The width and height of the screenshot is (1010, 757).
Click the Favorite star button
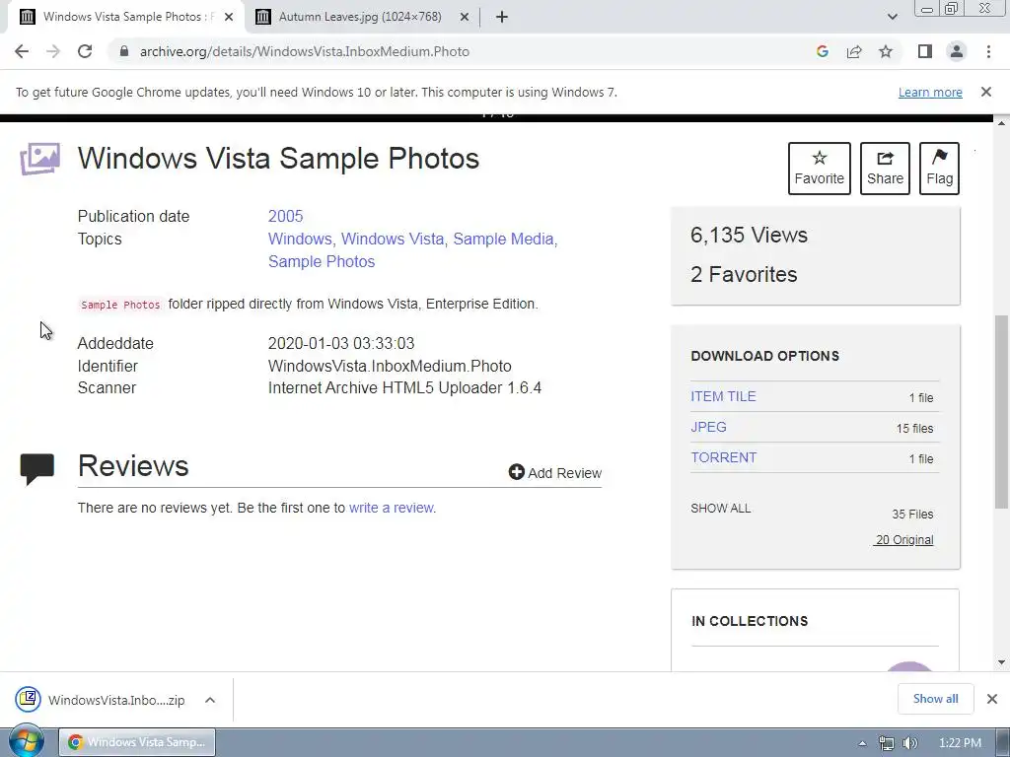pyautogui.click(x=820, y=168)
